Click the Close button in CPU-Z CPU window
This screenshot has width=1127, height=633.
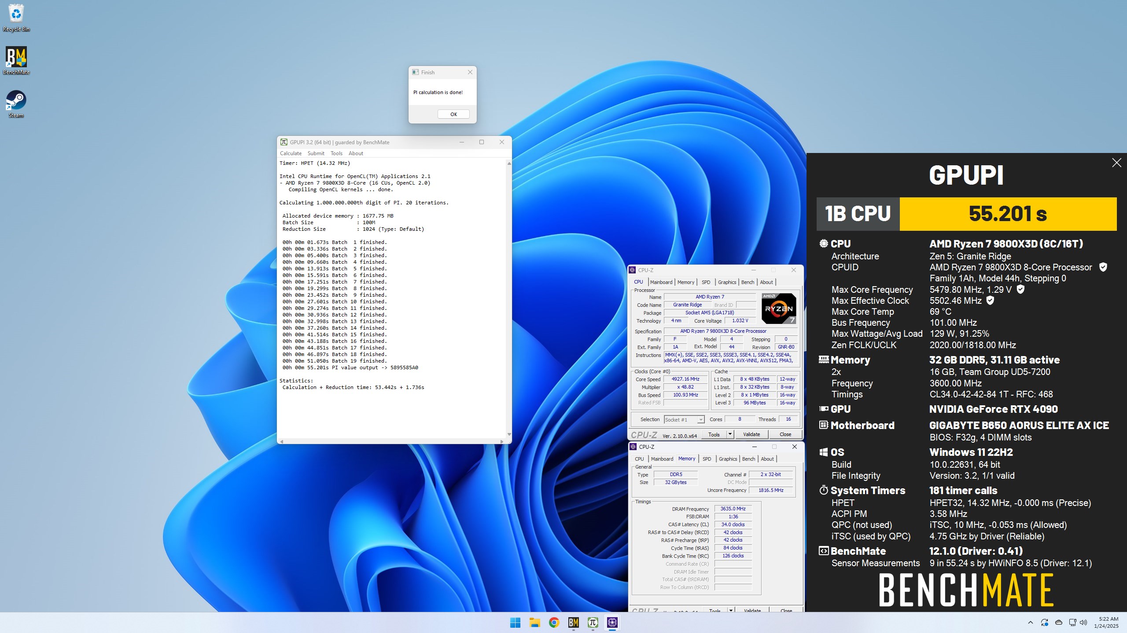coord(785,434)
